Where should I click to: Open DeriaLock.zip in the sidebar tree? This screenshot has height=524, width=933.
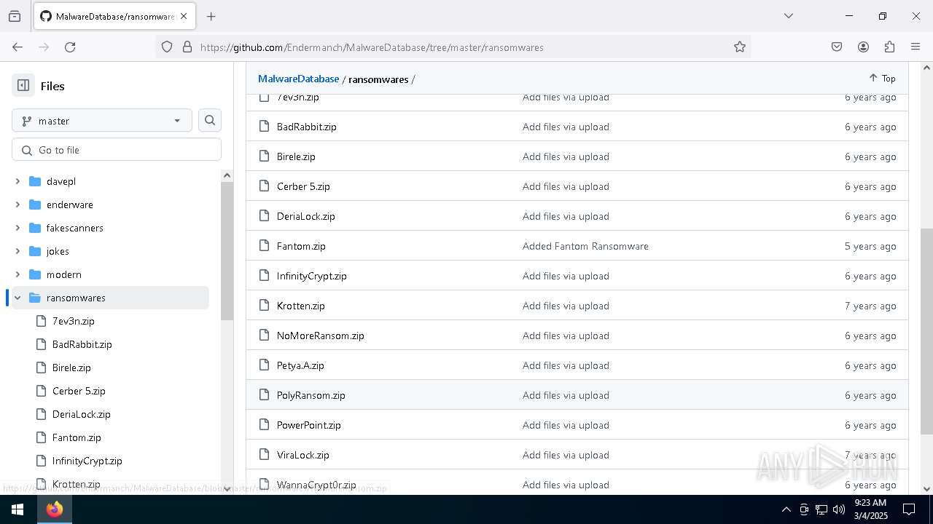click(82, 414)
